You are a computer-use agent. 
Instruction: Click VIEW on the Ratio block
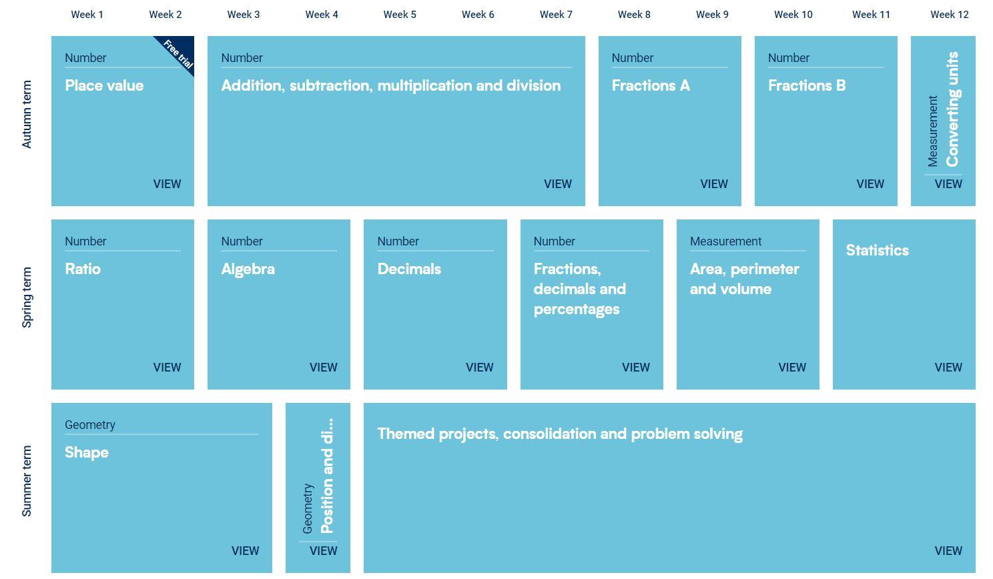click(x=167, y=368)
